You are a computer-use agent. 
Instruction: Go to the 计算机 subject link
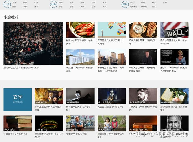pyautogui.click(x=144, y=7)
